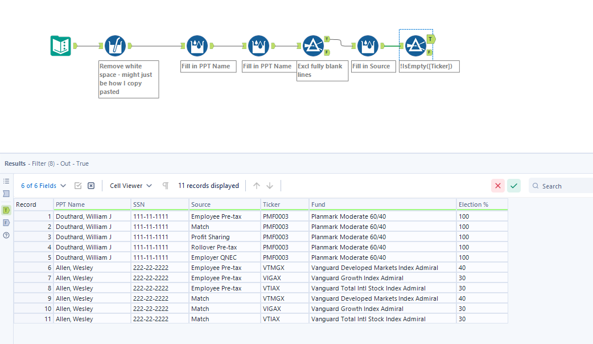Toggle the green checkmark quality filter
Viewport: 593px width, 344px height.
[x=513, y=185]
